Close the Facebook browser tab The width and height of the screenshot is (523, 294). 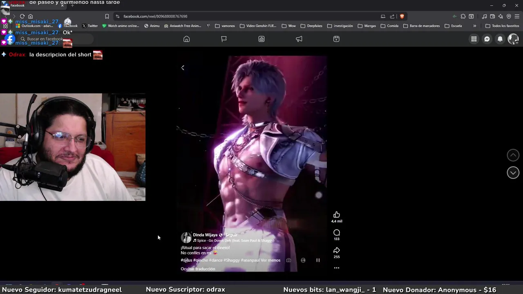click(62, 5)
